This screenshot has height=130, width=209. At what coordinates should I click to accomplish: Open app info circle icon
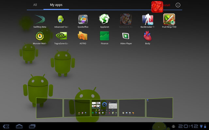(x=178, y=5)
